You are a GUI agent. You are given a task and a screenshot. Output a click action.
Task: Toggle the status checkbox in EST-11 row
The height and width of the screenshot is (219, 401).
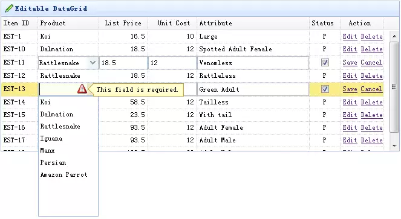pos(325,63)
